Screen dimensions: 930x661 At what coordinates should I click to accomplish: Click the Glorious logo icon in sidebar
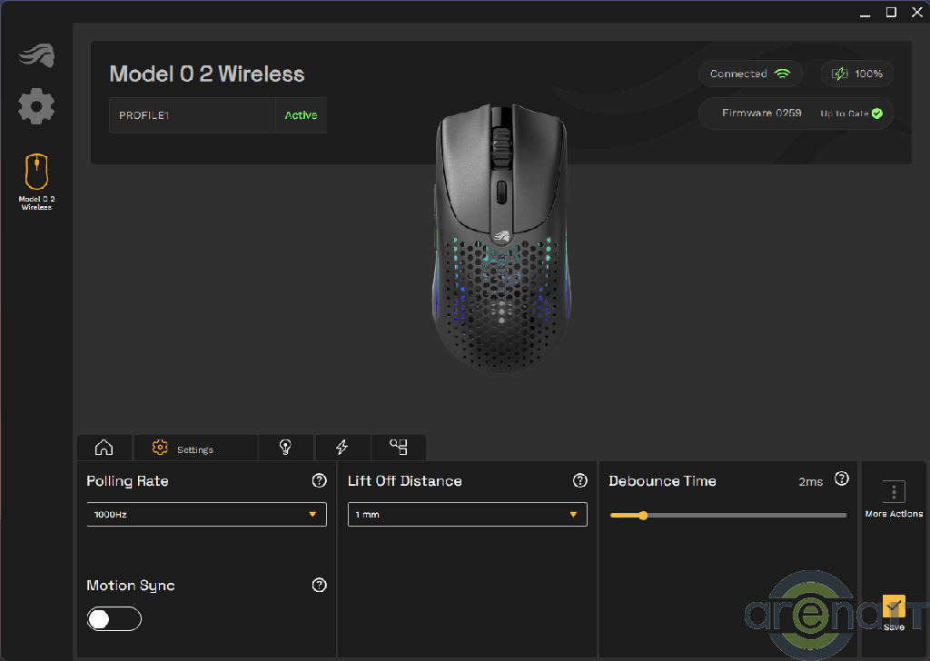coord(36,55)
